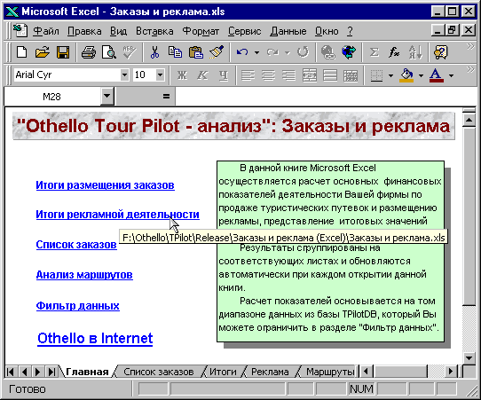Jump to last sheet tab navigation arrow

coord(51,372)
